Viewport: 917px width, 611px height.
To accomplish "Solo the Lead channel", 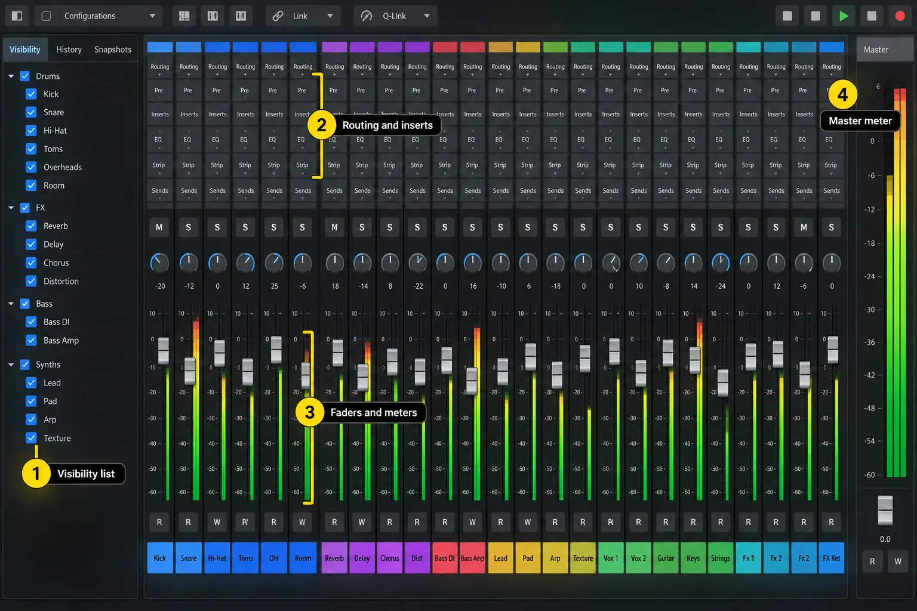I will coord(500,227).
